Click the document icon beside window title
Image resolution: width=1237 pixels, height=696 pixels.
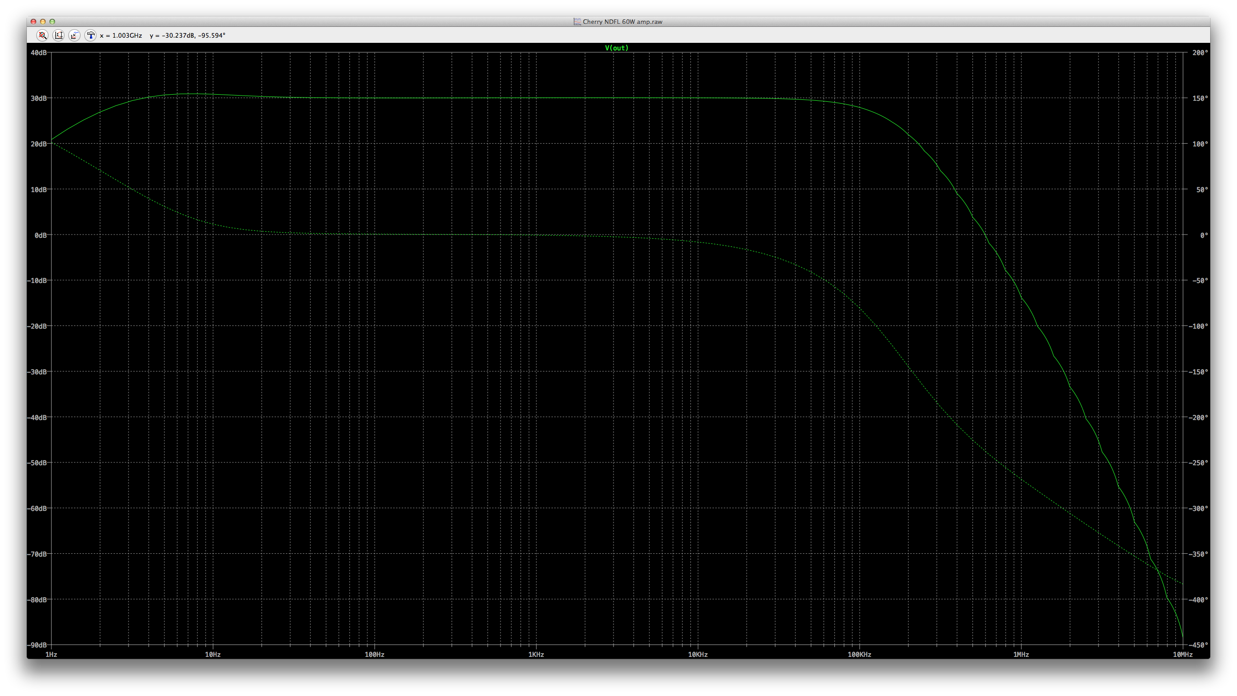click(577, 22)
